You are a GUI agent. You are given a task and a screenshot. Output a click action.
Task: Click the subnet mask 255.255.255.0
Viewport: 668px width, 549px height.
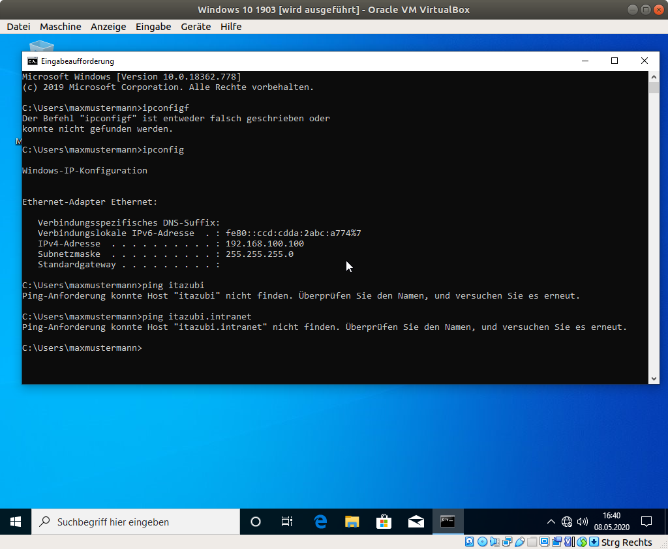click(260, 254)
